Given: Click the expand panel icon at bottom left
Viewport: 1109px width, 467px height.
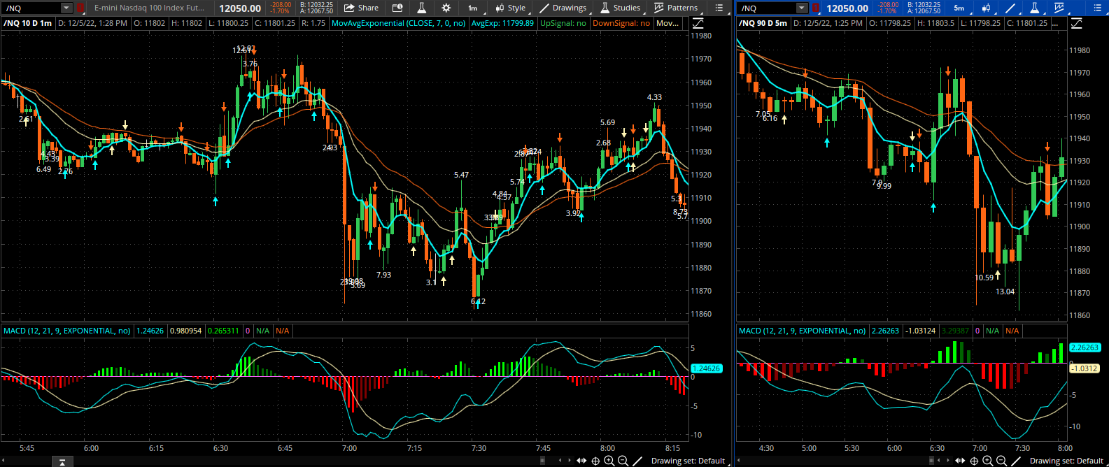Looking at the screenshot, I should (x=62, y=461).
